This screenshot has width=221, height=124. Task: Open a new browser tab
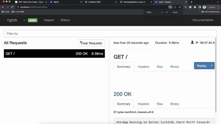coord(192,2)
